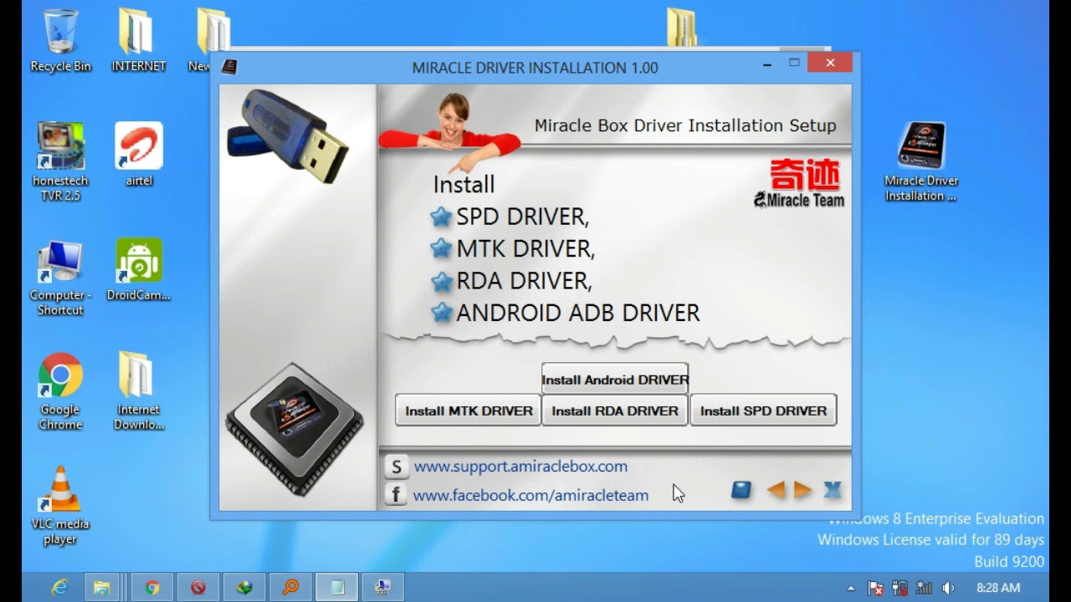The width and height of the screenshot is (1071, 602).
Task: Show hidden system tray icons
Action: pos(852,588)
